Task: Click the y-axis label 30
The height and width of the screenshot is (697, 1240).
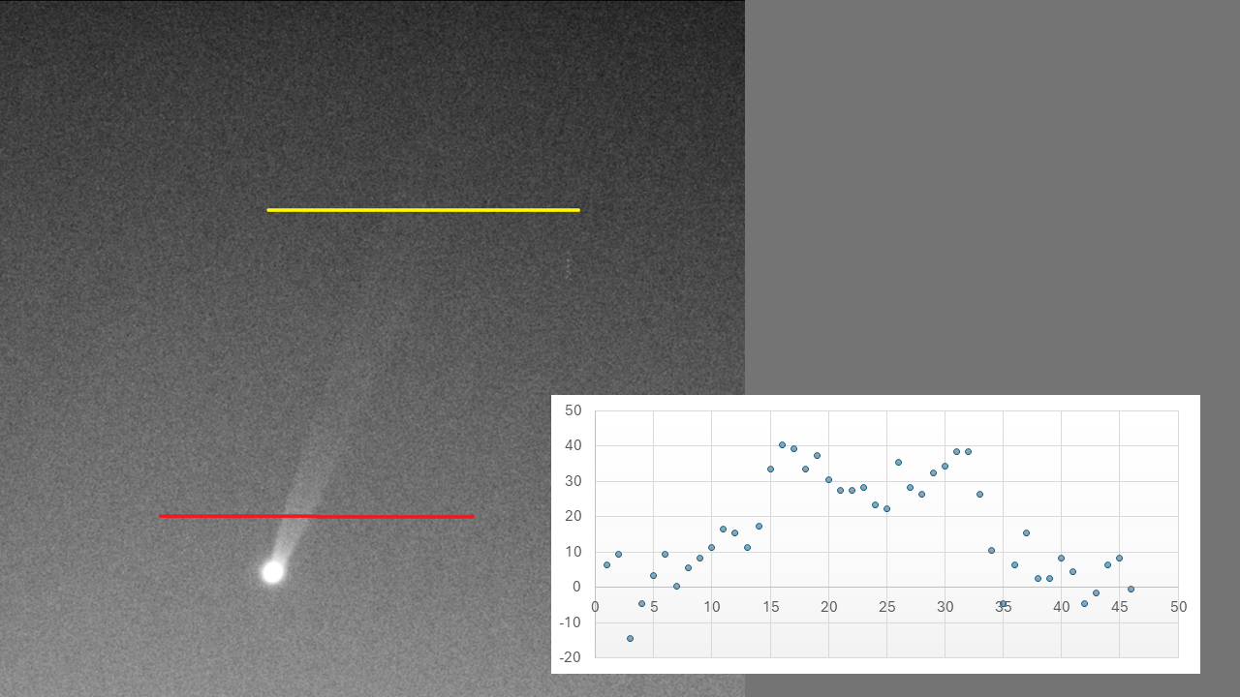Action: tap(573, 481)
